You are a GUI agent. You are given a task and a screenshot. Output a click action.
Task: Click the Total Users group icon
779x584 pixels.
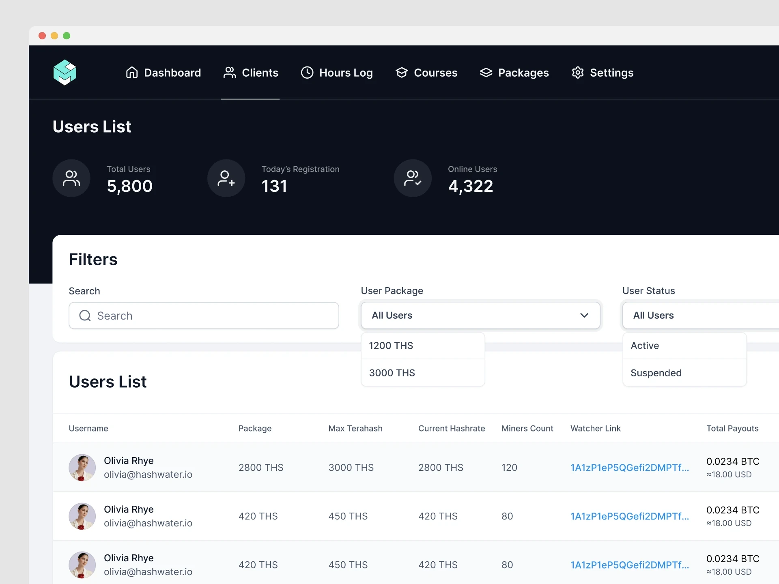(71, 178)
